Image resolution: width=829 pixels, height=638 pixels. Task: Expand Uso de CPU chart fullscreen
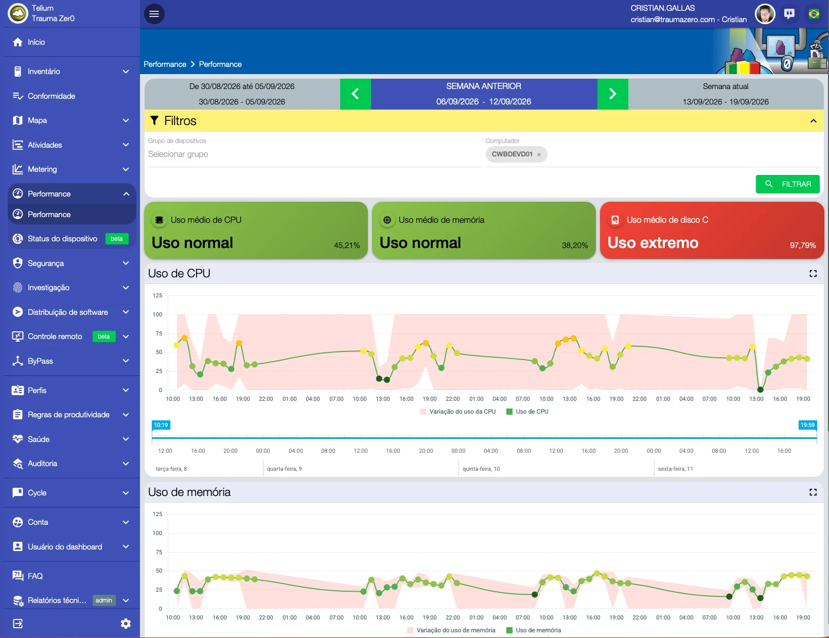813,274
